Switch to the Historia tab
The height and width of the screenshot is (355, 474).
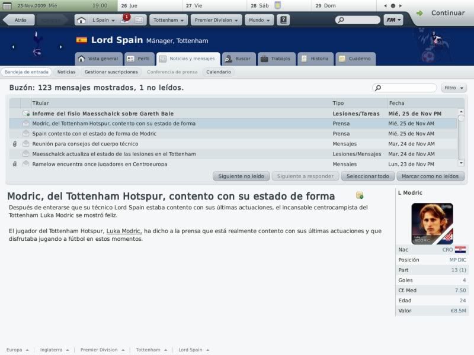(x=316, y=59)
